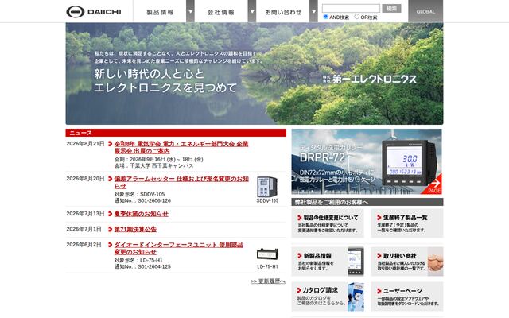Click the handshake image in 取り扱い商社
This screenshot has height=318, width=509.
point(435,262)
